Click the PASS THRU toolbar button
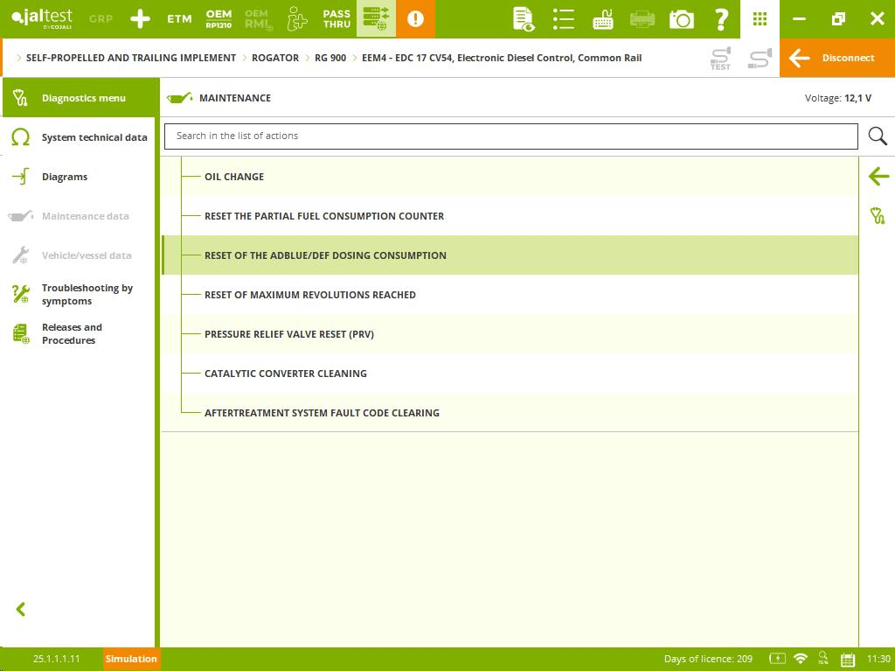The width and height of the screenshot is (895, 671). 336,19
